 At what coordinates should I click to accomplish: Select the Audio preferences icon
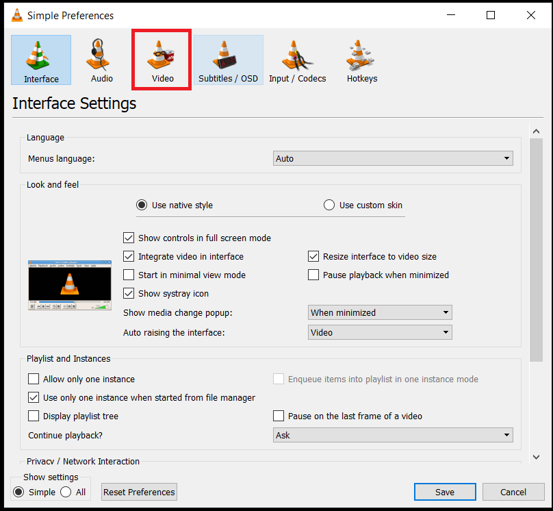click(x=101, y=60)
